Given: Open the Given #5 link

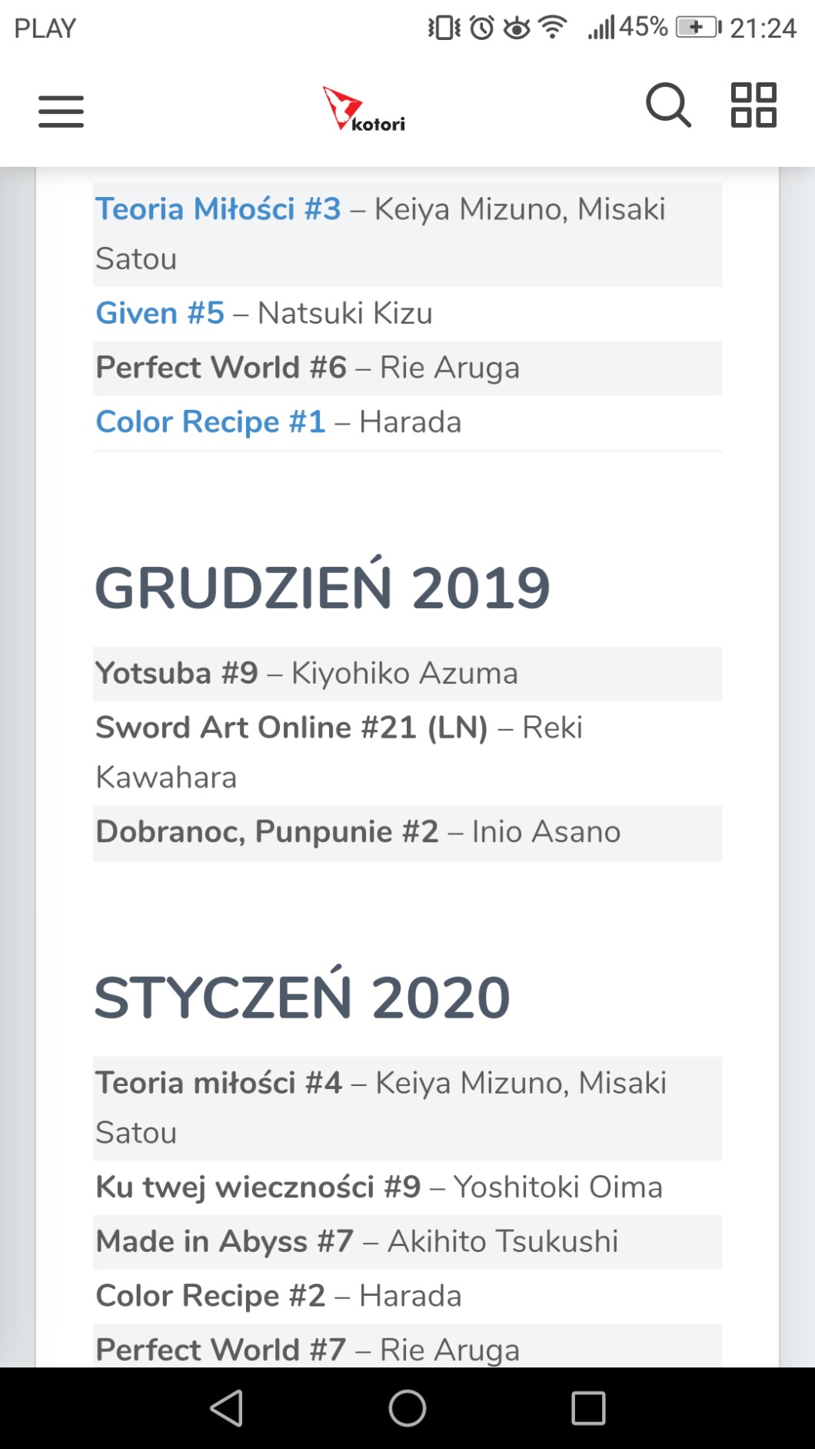Looking at the screenshot, I should pos(160,313).
